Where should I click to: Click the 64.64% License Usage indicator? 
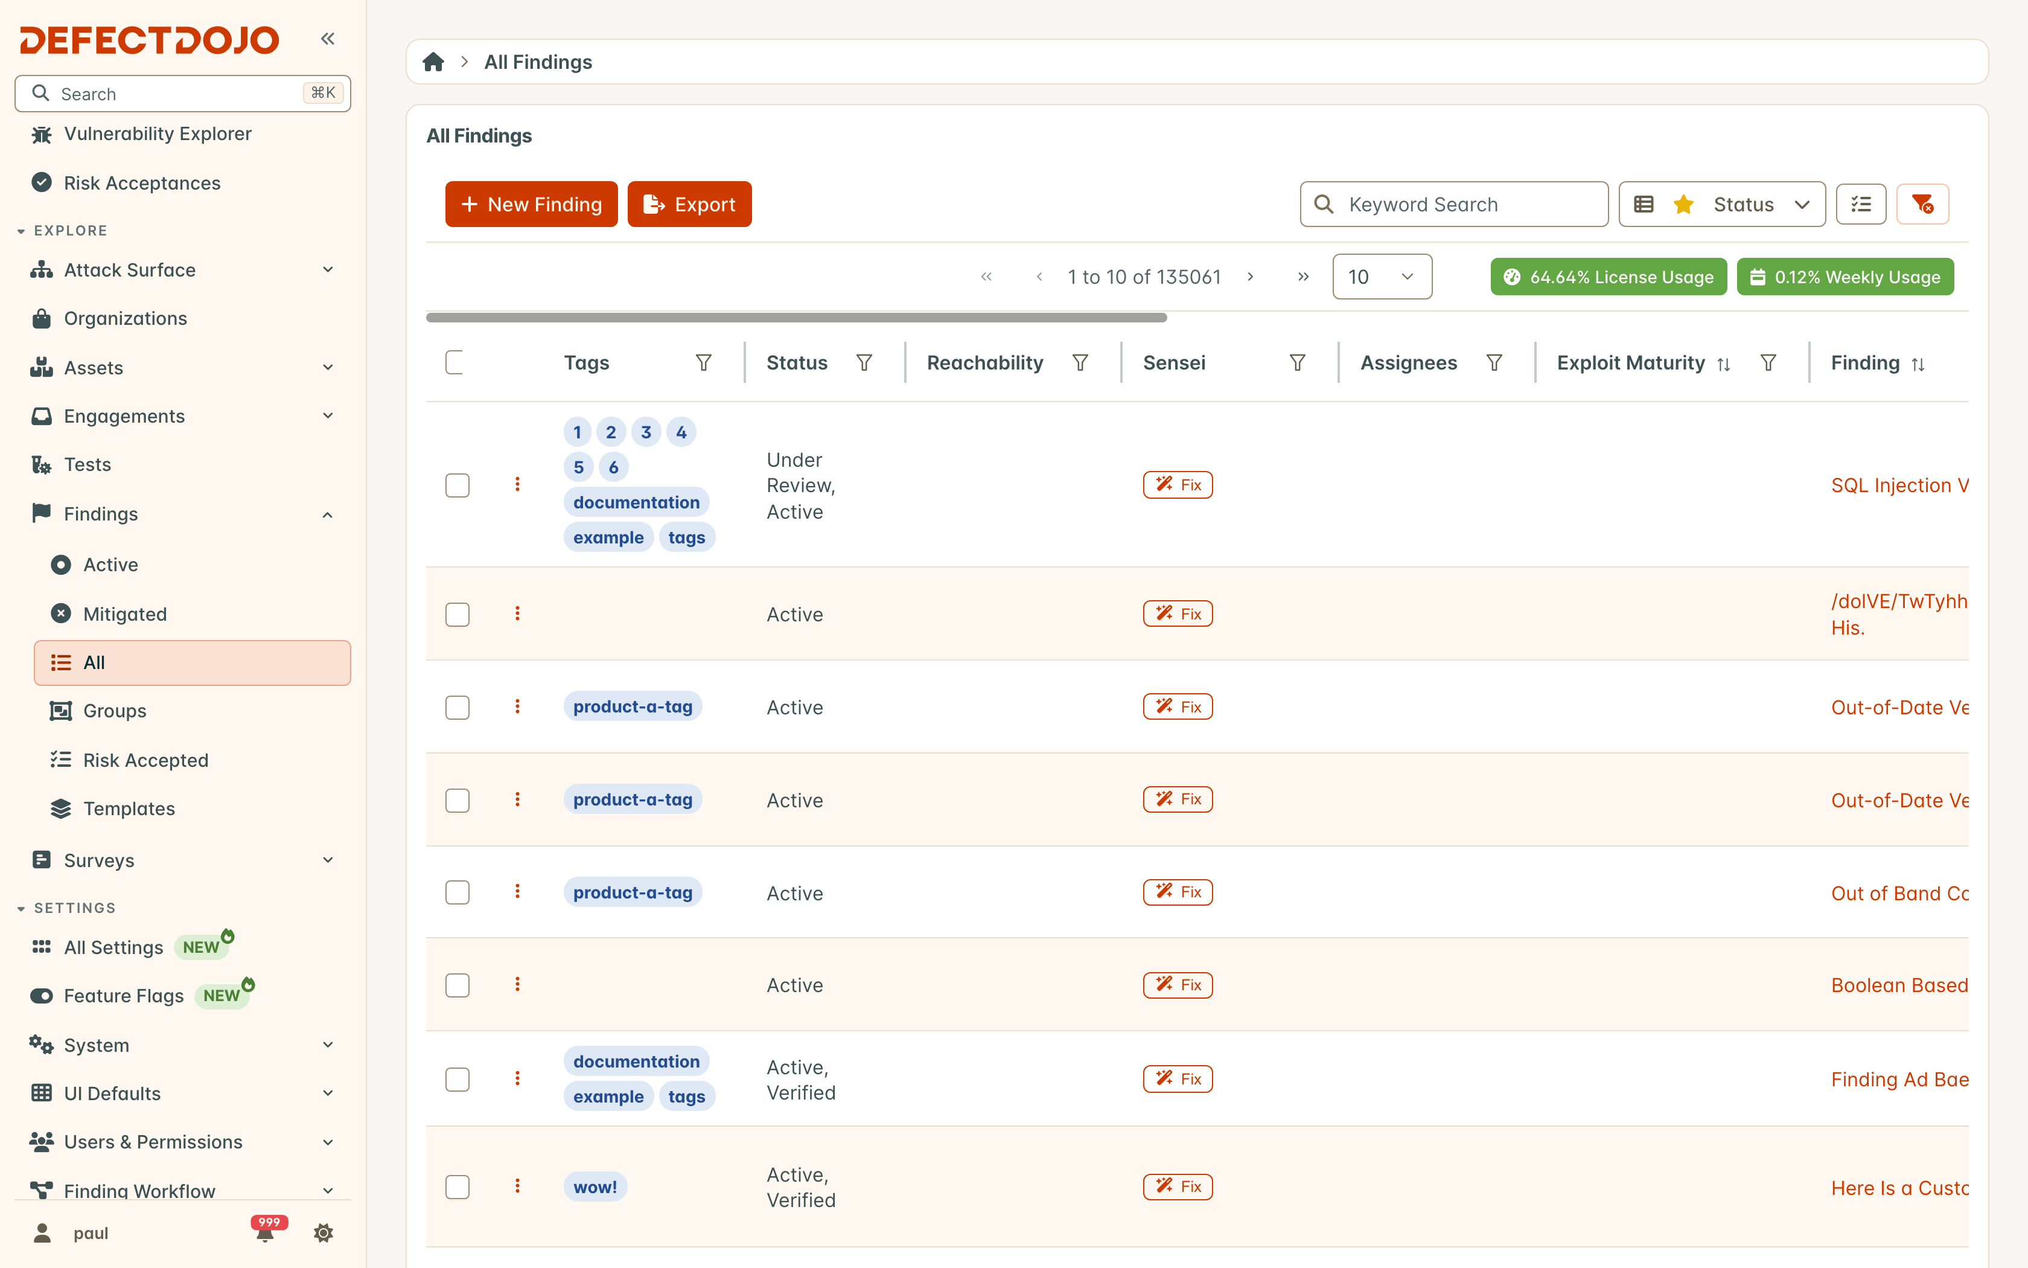coord(1608,277)
